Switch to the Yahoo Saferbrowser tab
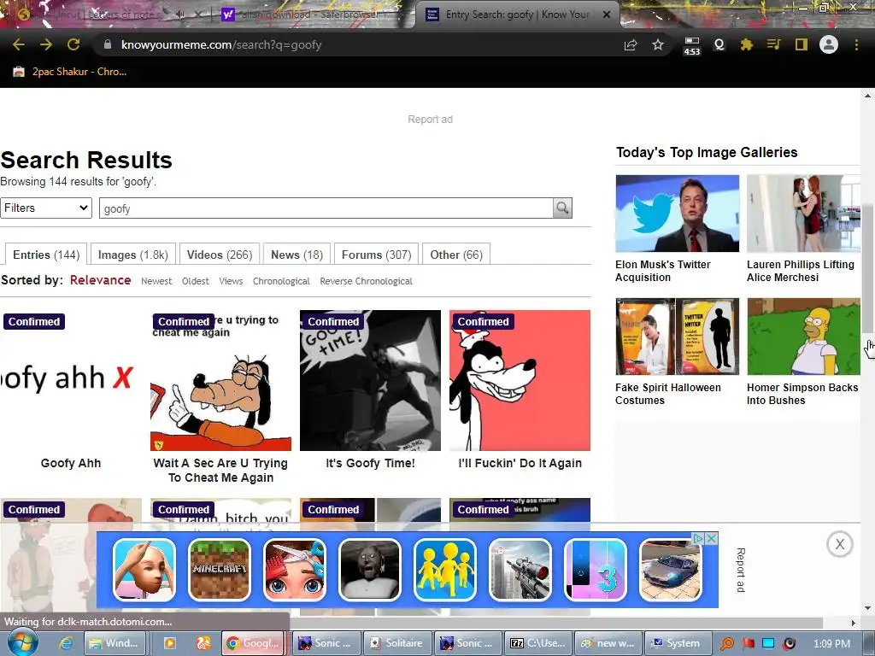Image resolution: width=875 pixels, height=656 pixels. click(x=313, y=15)
